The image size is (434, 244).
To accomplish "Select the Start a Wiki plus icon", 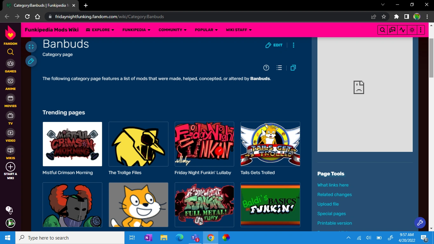I will (x=10, y=166).
